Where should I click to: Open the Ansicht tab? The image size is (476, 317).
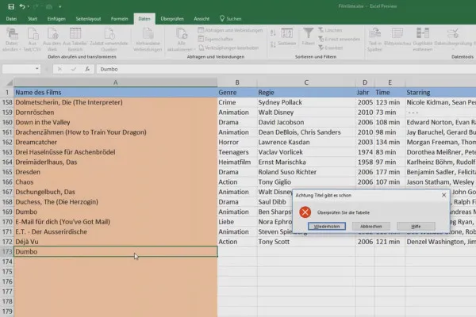tap(202, 19)
